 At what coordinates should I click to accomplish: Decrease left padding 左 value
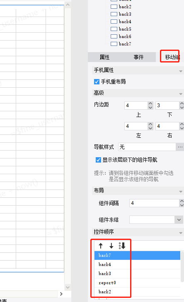150,128
